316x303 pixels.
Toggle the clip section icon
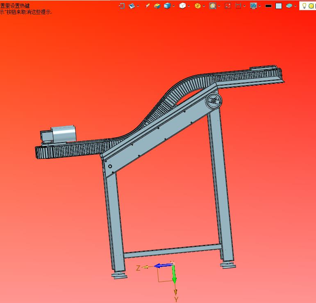point(238,6)
